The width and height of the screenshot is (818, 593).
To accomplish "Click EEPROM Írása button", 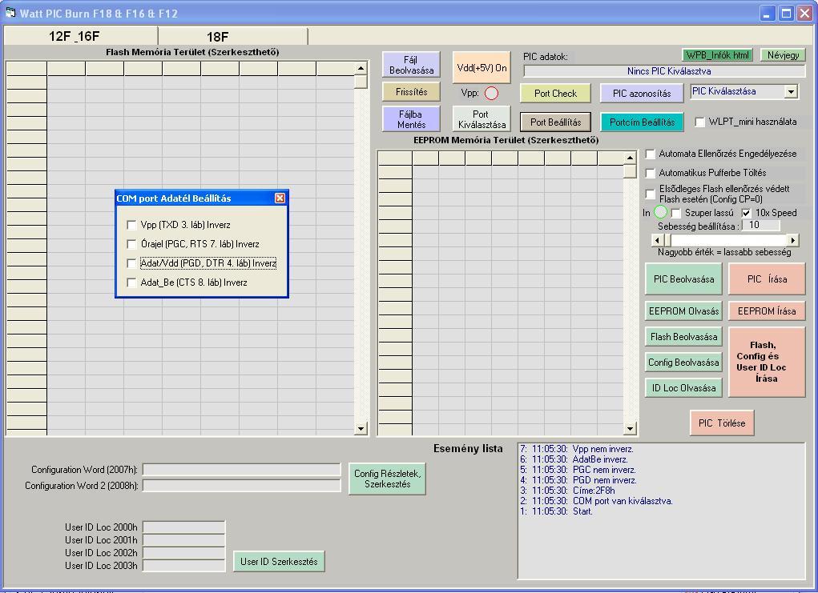I will (x=767, y=311).
